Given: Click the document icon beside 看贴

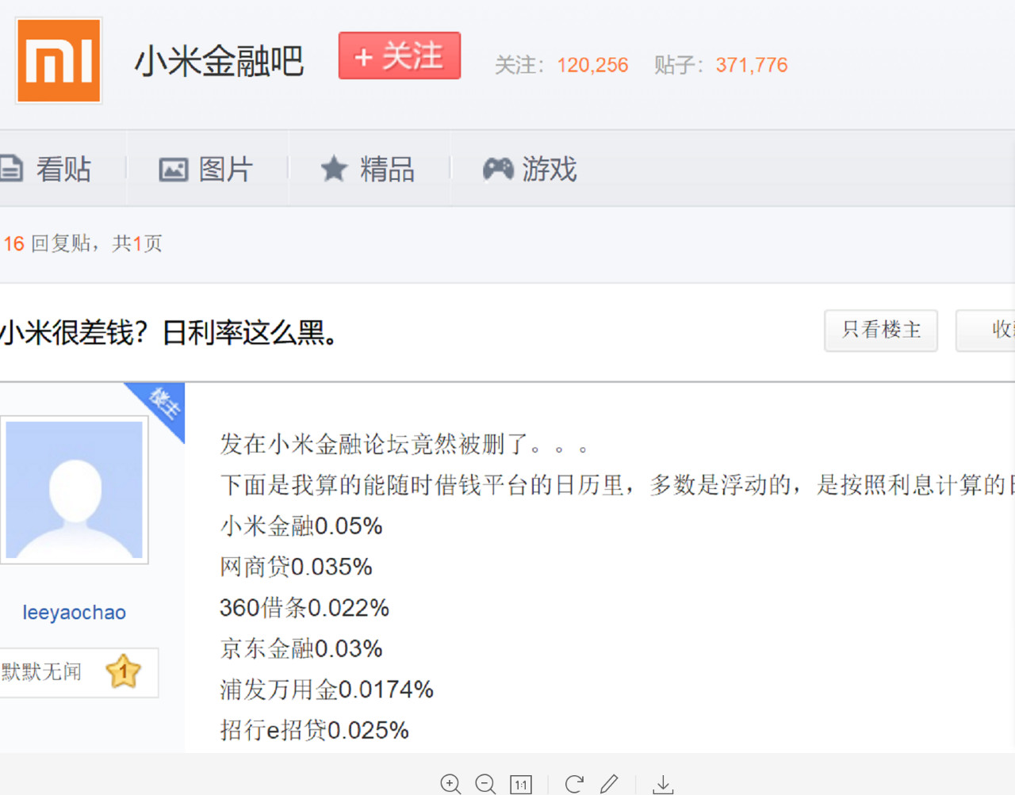Looking at the screenshot, I should coord(10,169).
